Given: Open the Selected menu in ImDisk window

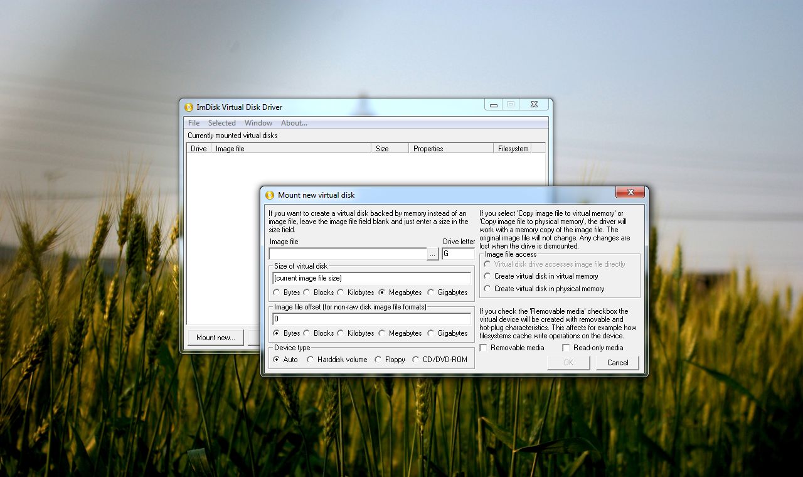Looking at the screenshot, I should tap(222, 123).
